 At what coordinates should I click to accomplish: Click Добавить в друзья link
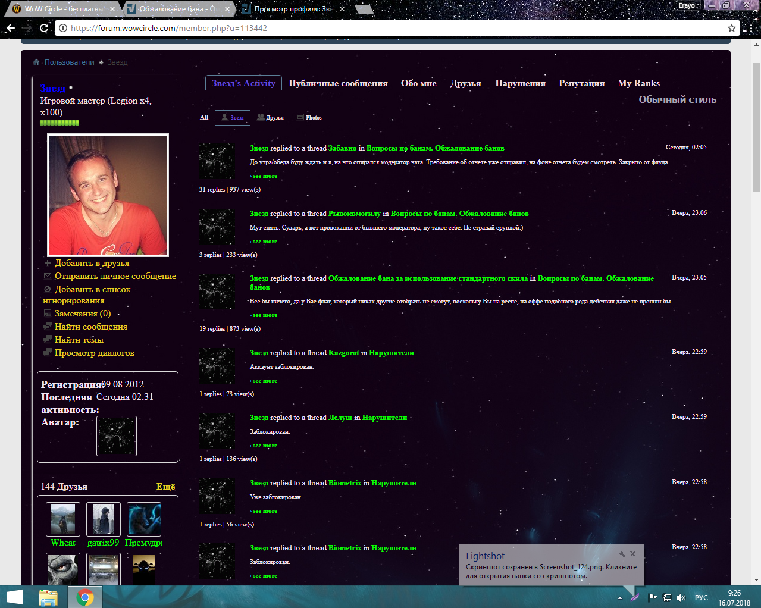click(x=92, y=263)
